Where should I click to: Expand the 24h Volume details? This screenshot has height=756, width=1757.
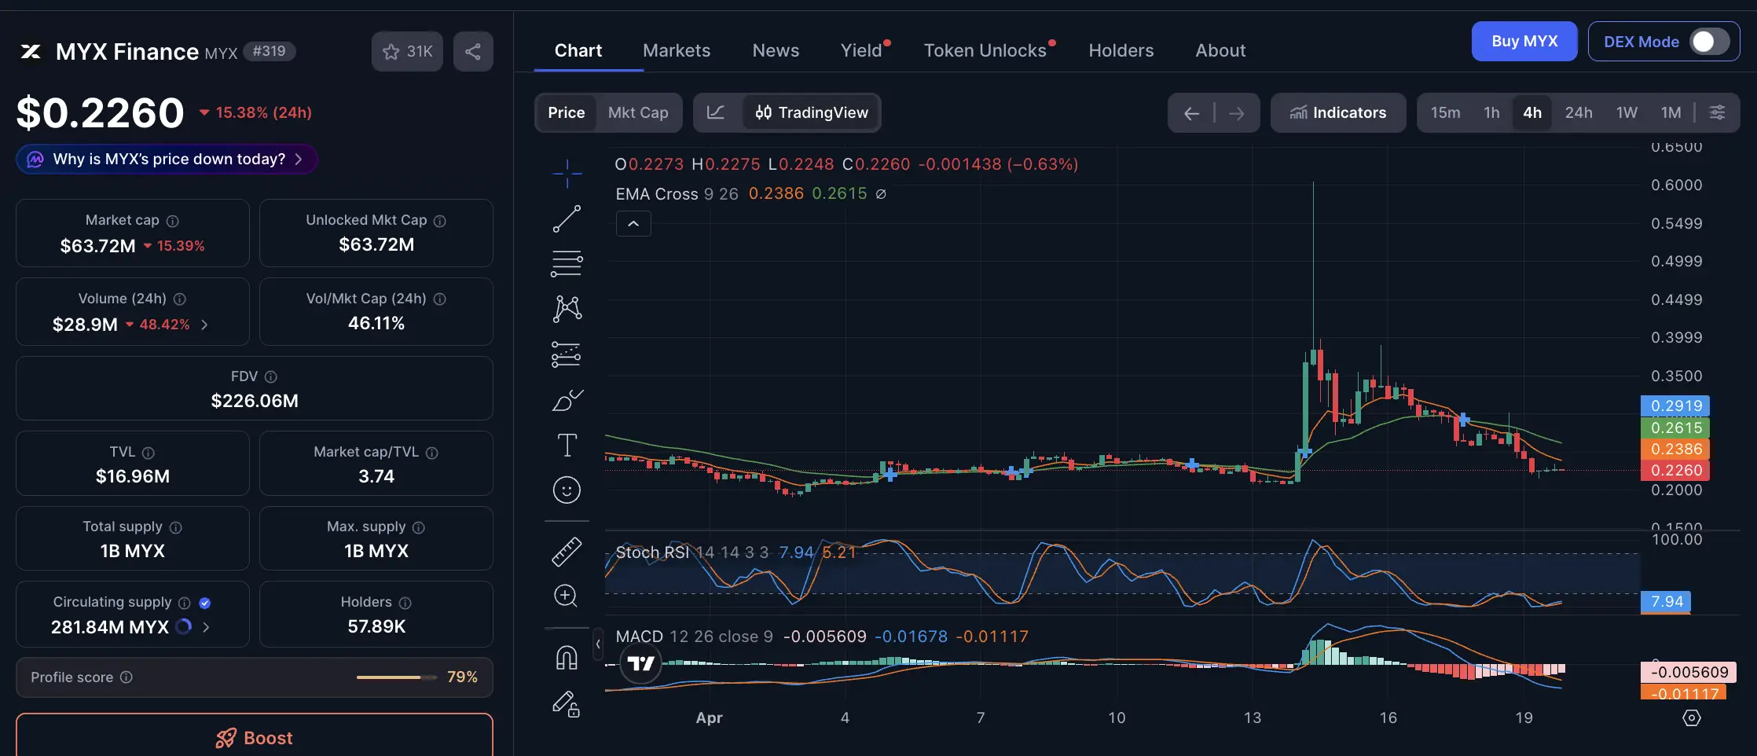pyautogui.click(x=204, y=324)
